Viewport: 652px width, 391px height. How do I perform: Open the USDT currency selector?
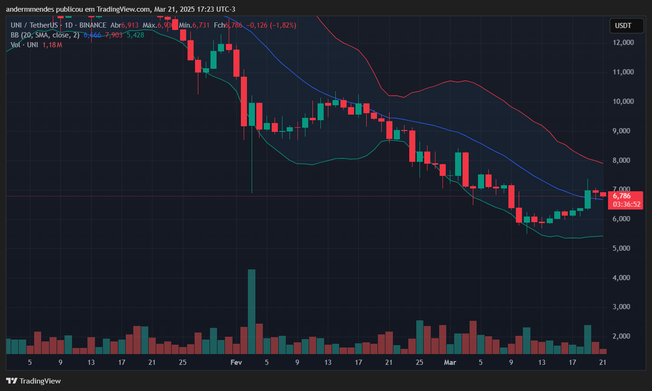pos(626,26)
